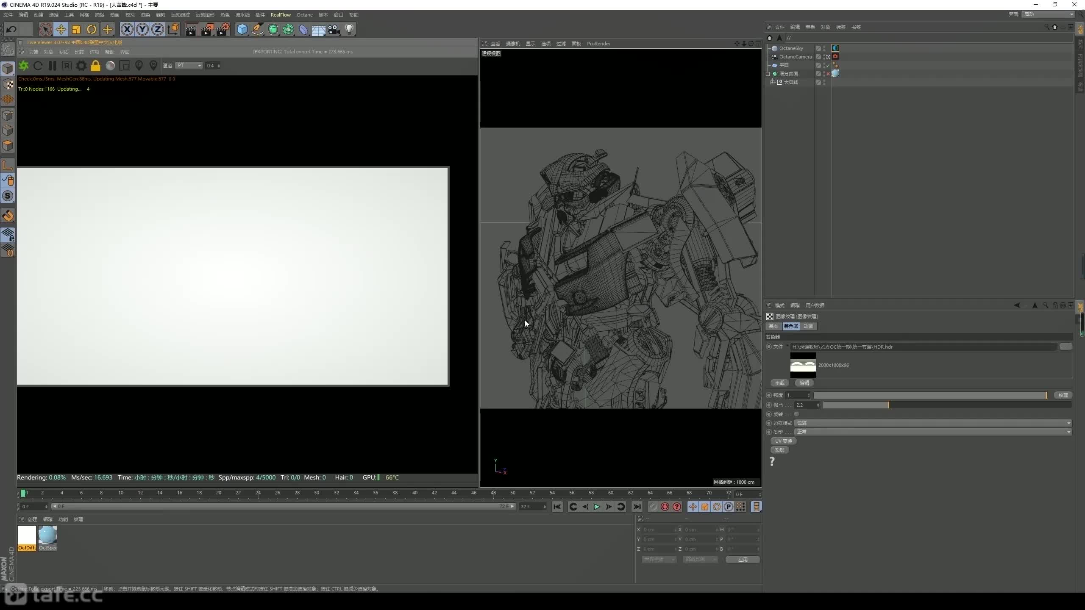Add a light bulb object
1085x610 pixels.
[x=349, y=29]
